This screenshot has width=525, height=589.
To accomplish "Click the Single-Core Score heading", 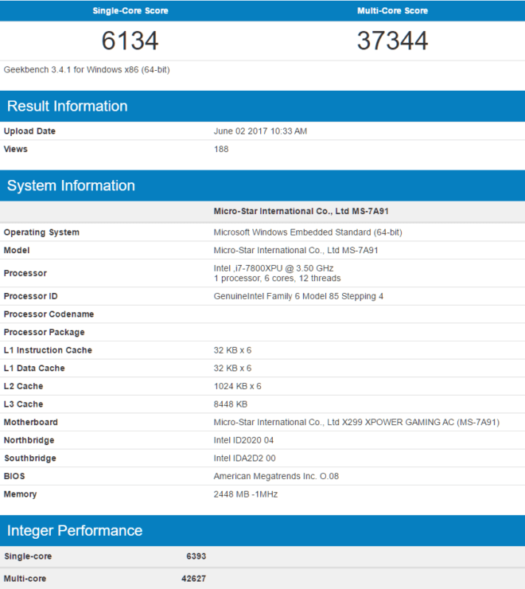I will tap(130, 11).
